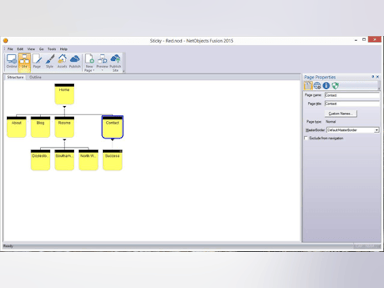Collapse children below Rooms page

(65, 140)
